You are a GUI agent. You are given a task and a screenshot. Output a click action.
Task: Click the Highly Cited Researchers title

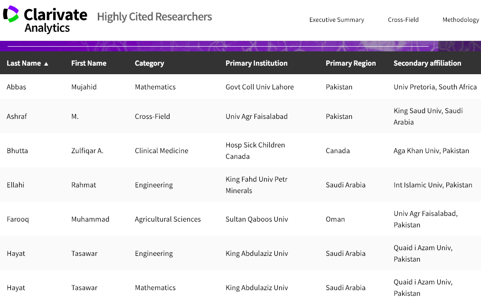pos(154,17)
